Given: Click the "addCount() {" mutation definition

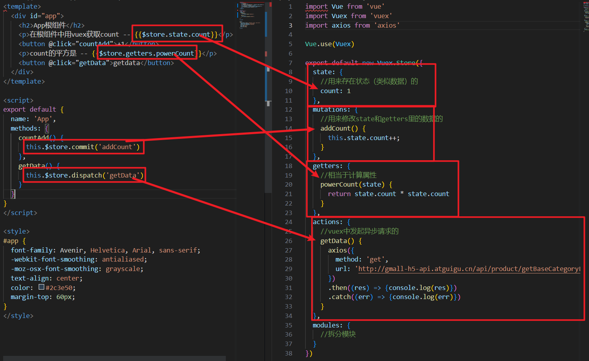Looking at the screenshot, I should click(x=343, y=128).
